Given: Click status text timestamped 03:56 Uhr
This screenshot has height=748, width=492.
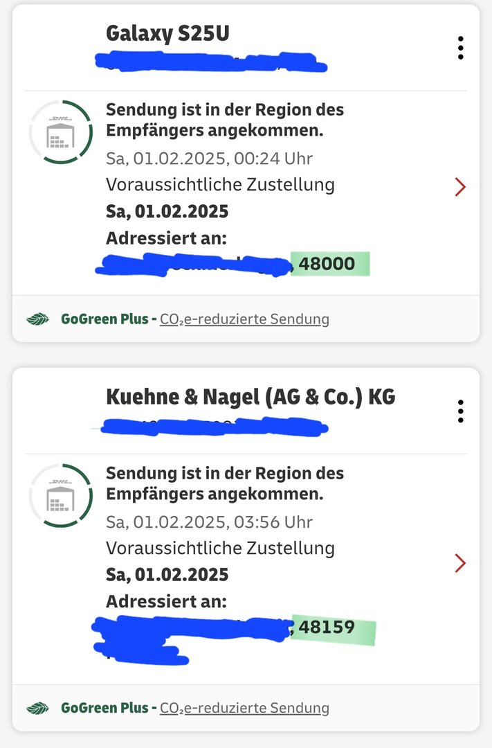Looking at the screenshot, I should [x=224, y=483].
